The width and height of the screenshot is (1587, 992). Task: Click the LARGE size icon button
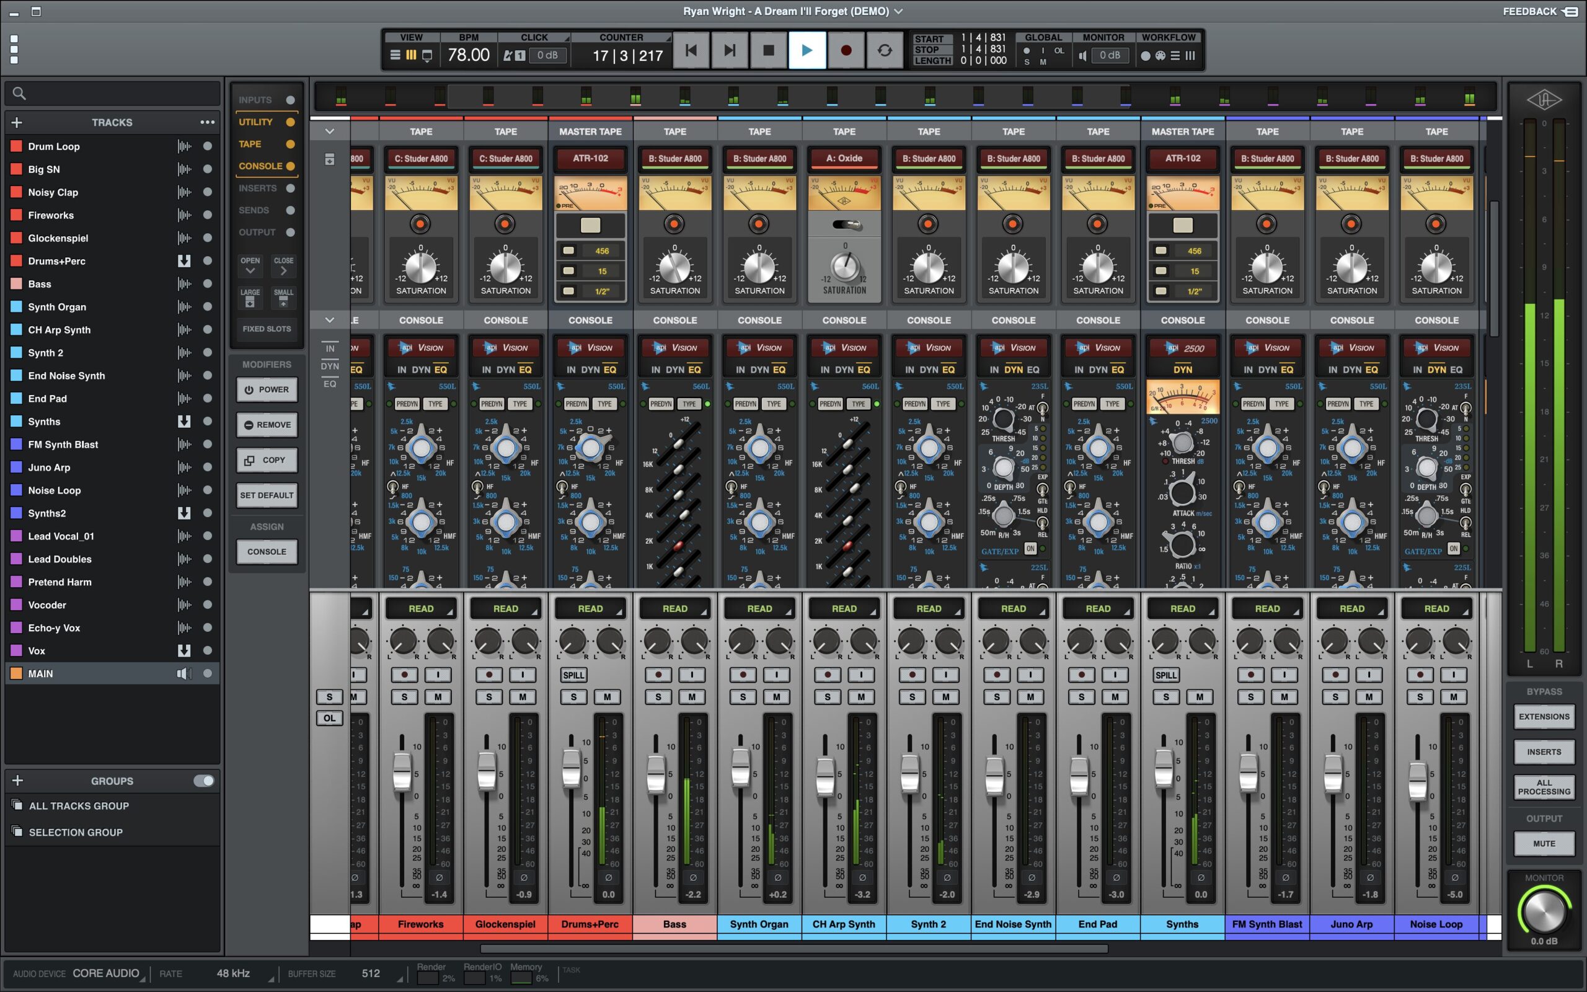point(250,298)
